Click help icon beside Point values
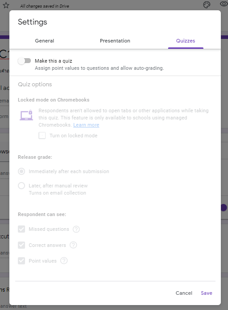Image resolution: width=228 pixels, height=310 pixels. click(64, 261)
